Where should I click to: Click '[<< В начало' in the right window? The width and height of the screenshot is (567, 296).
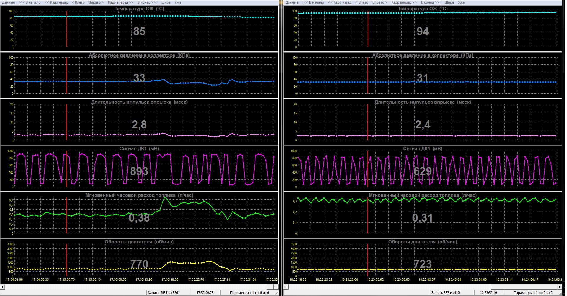coord(313,2)
